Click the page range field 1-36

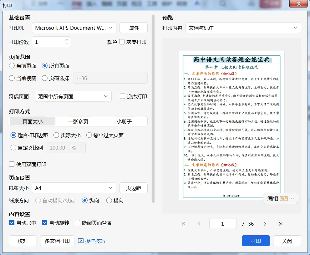click(110, 78)
